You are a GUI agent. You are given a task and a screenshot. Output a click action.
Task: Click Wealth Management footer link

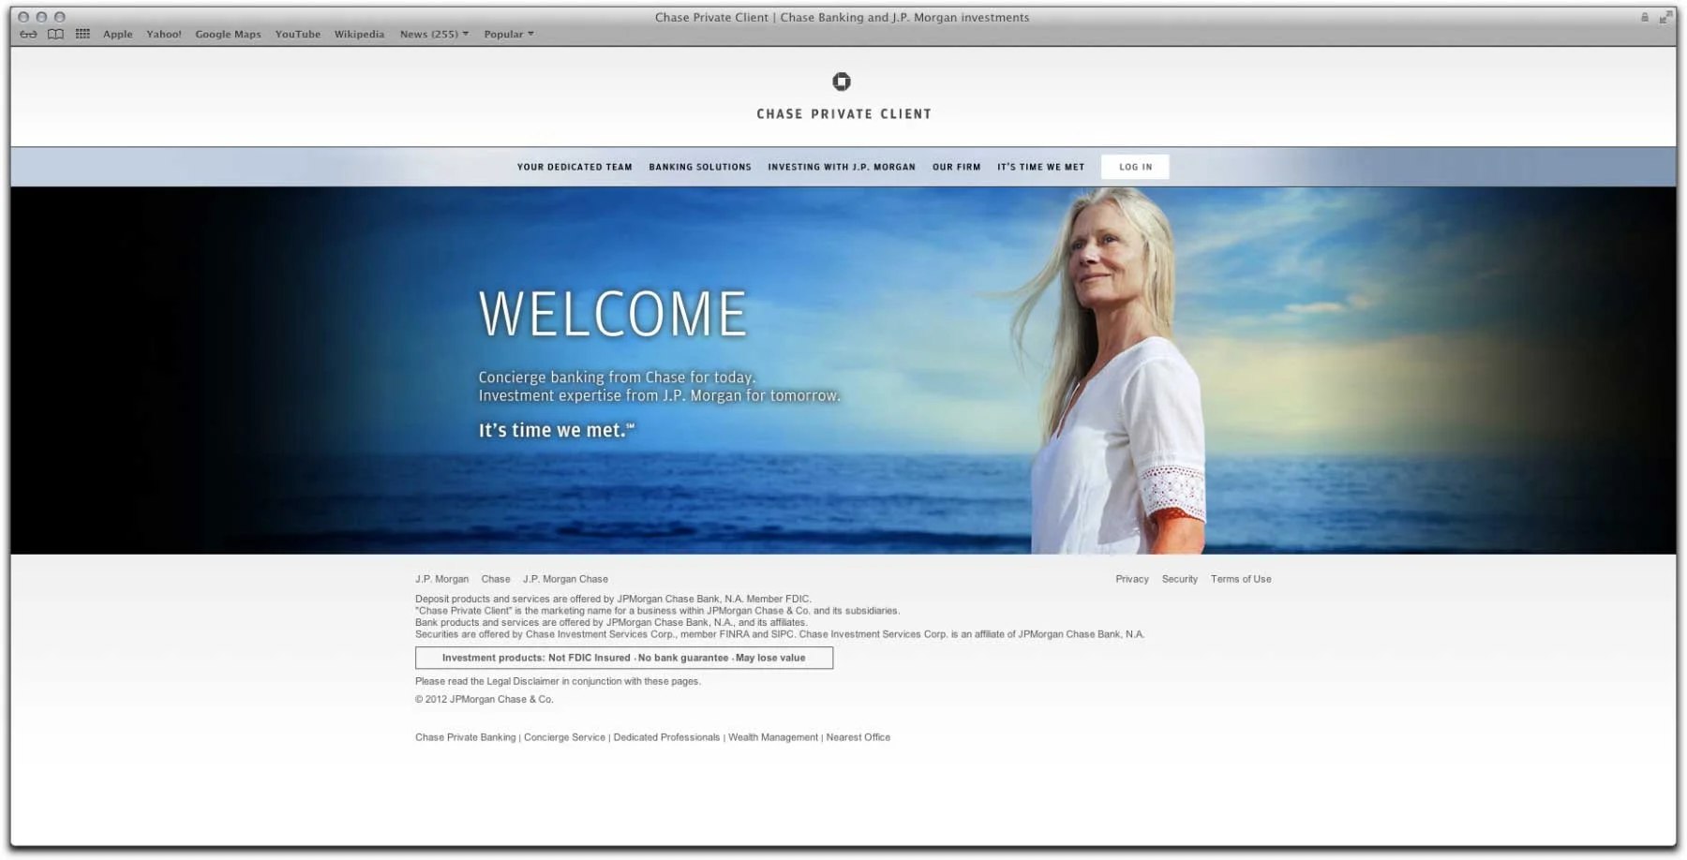[773, 737]
